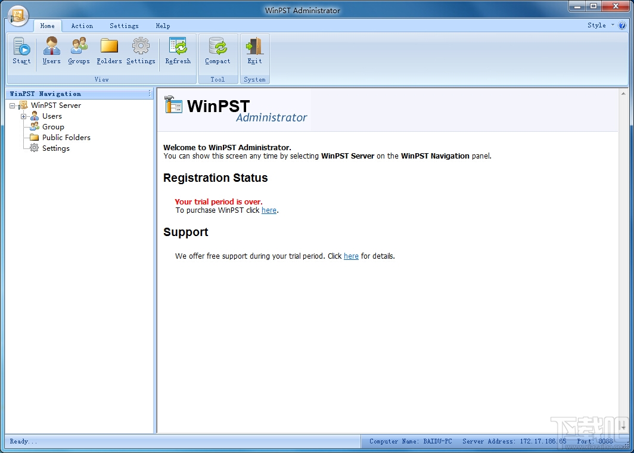Click the Users icon in navigation tree
This screenshot has width=634, height=453.
coord(35,116)
